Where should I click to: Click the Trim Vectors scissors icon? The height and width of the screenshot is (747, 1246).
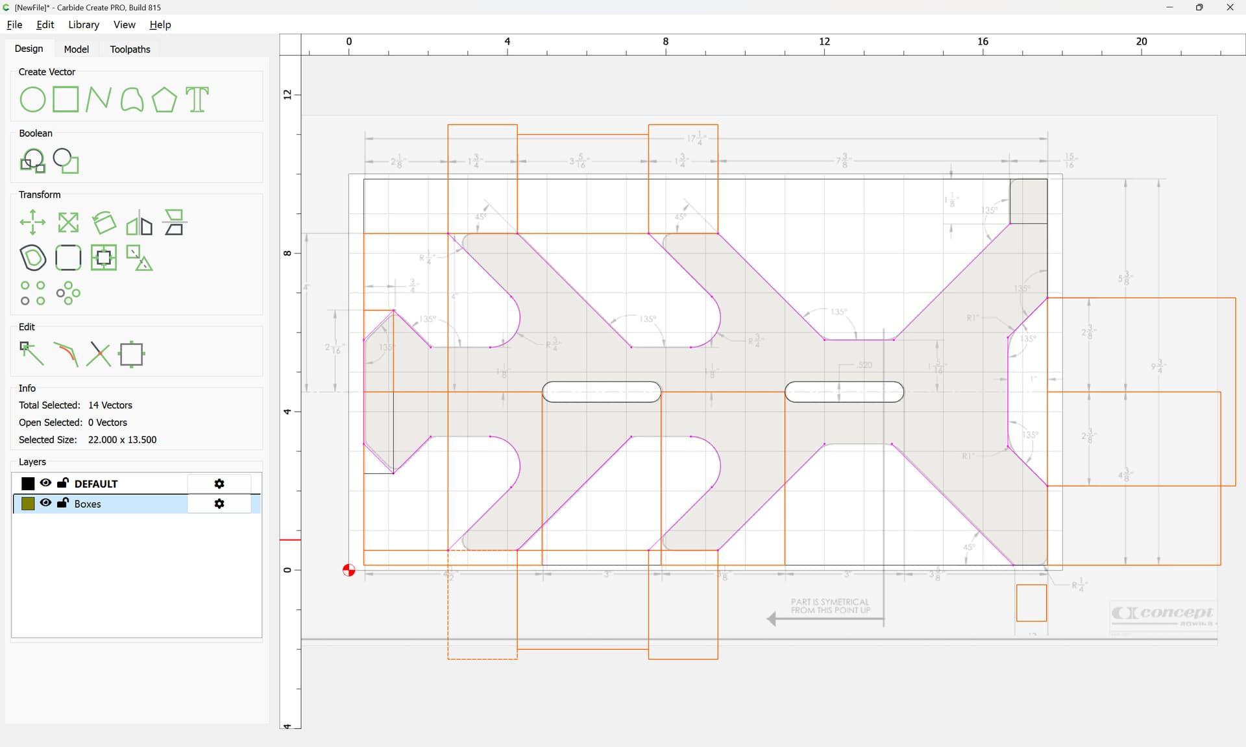tap(99, 354)
